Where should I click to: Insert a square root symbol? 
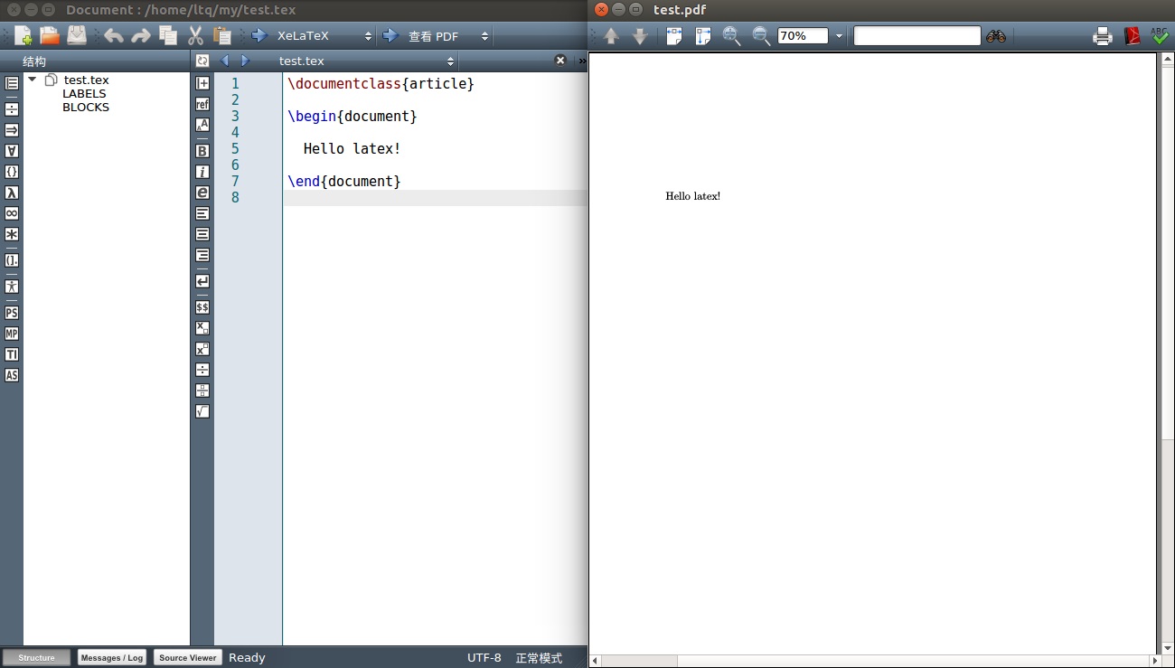pyautogui.click(x=202, y=411)
